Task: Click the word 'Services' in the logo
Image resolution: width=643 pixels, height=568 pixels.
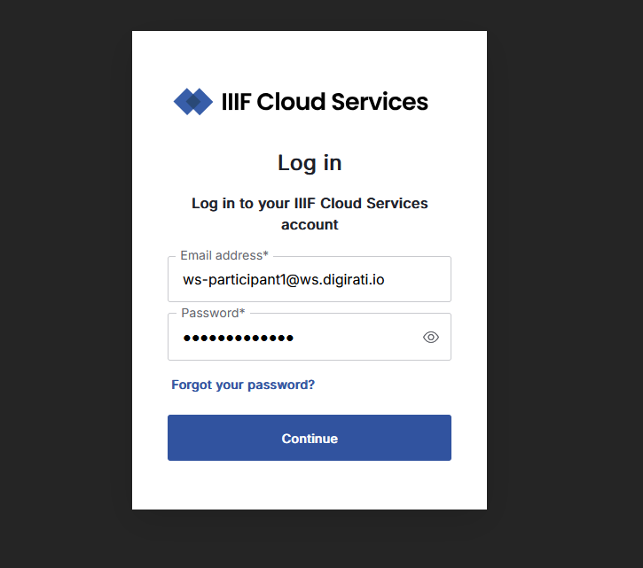Action: 380,102
